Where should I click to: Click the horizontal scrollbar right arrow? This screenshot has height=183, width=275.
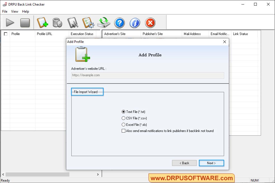(x=98, y=174)
